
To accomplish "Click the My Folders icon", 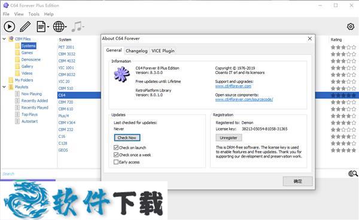I will (x=11, y=80).
